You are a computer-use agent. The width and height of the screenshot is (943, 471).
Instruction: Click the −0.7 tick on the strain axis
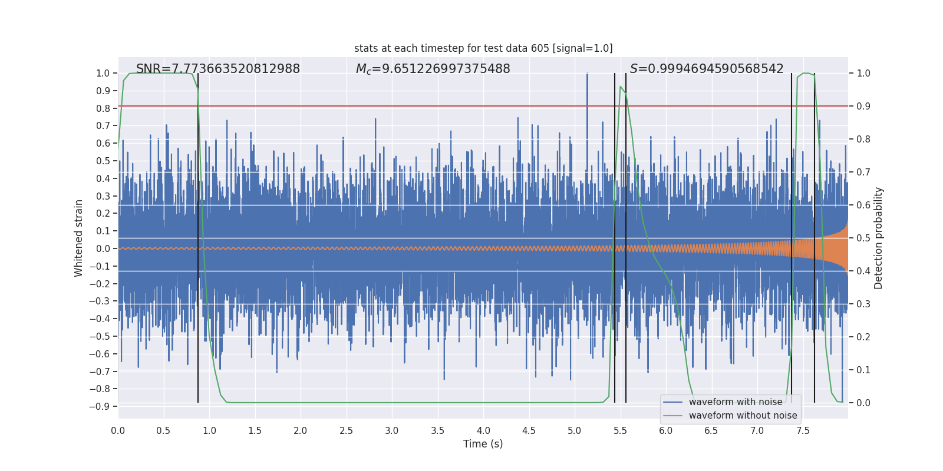tap(100, 372)
